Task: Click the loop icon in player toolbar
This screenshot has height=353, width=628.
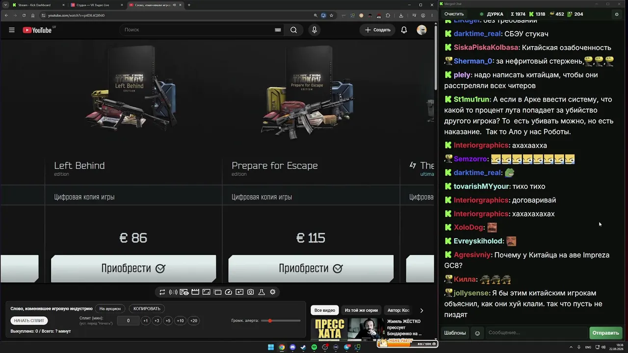Action: pyautogui.click(x=162, y=292)
